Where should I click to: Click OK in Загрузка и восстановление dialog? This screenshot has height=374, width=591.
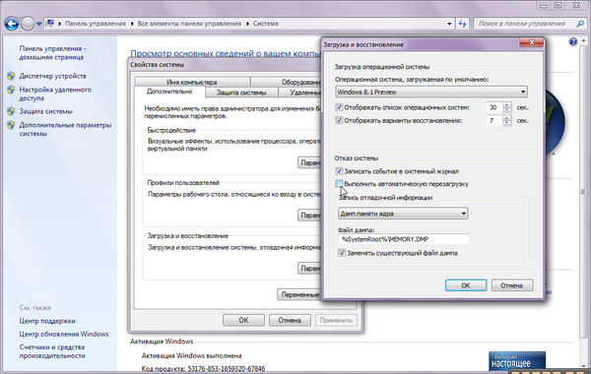coord(466,285)
